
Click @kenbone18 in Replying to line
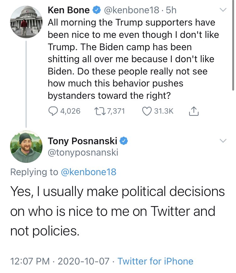tap(88, 172)
